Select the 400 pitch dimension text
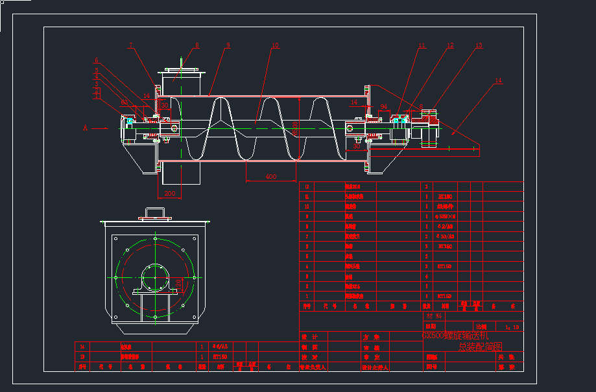Image resolution: width=596 pixels, height=392 pixels. pos(270,176)
